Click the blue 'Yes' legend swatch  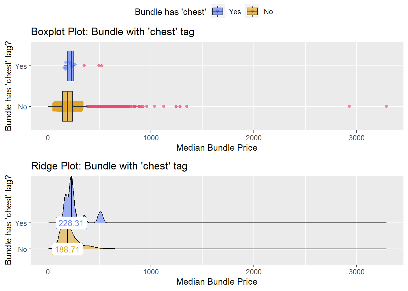coord(218,12)
